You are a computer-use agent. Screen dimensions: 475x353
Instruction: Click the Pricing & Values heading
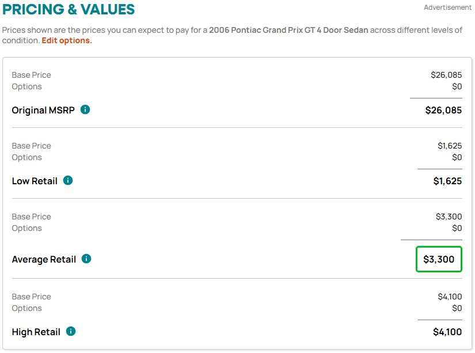click(x=69, y=9)
